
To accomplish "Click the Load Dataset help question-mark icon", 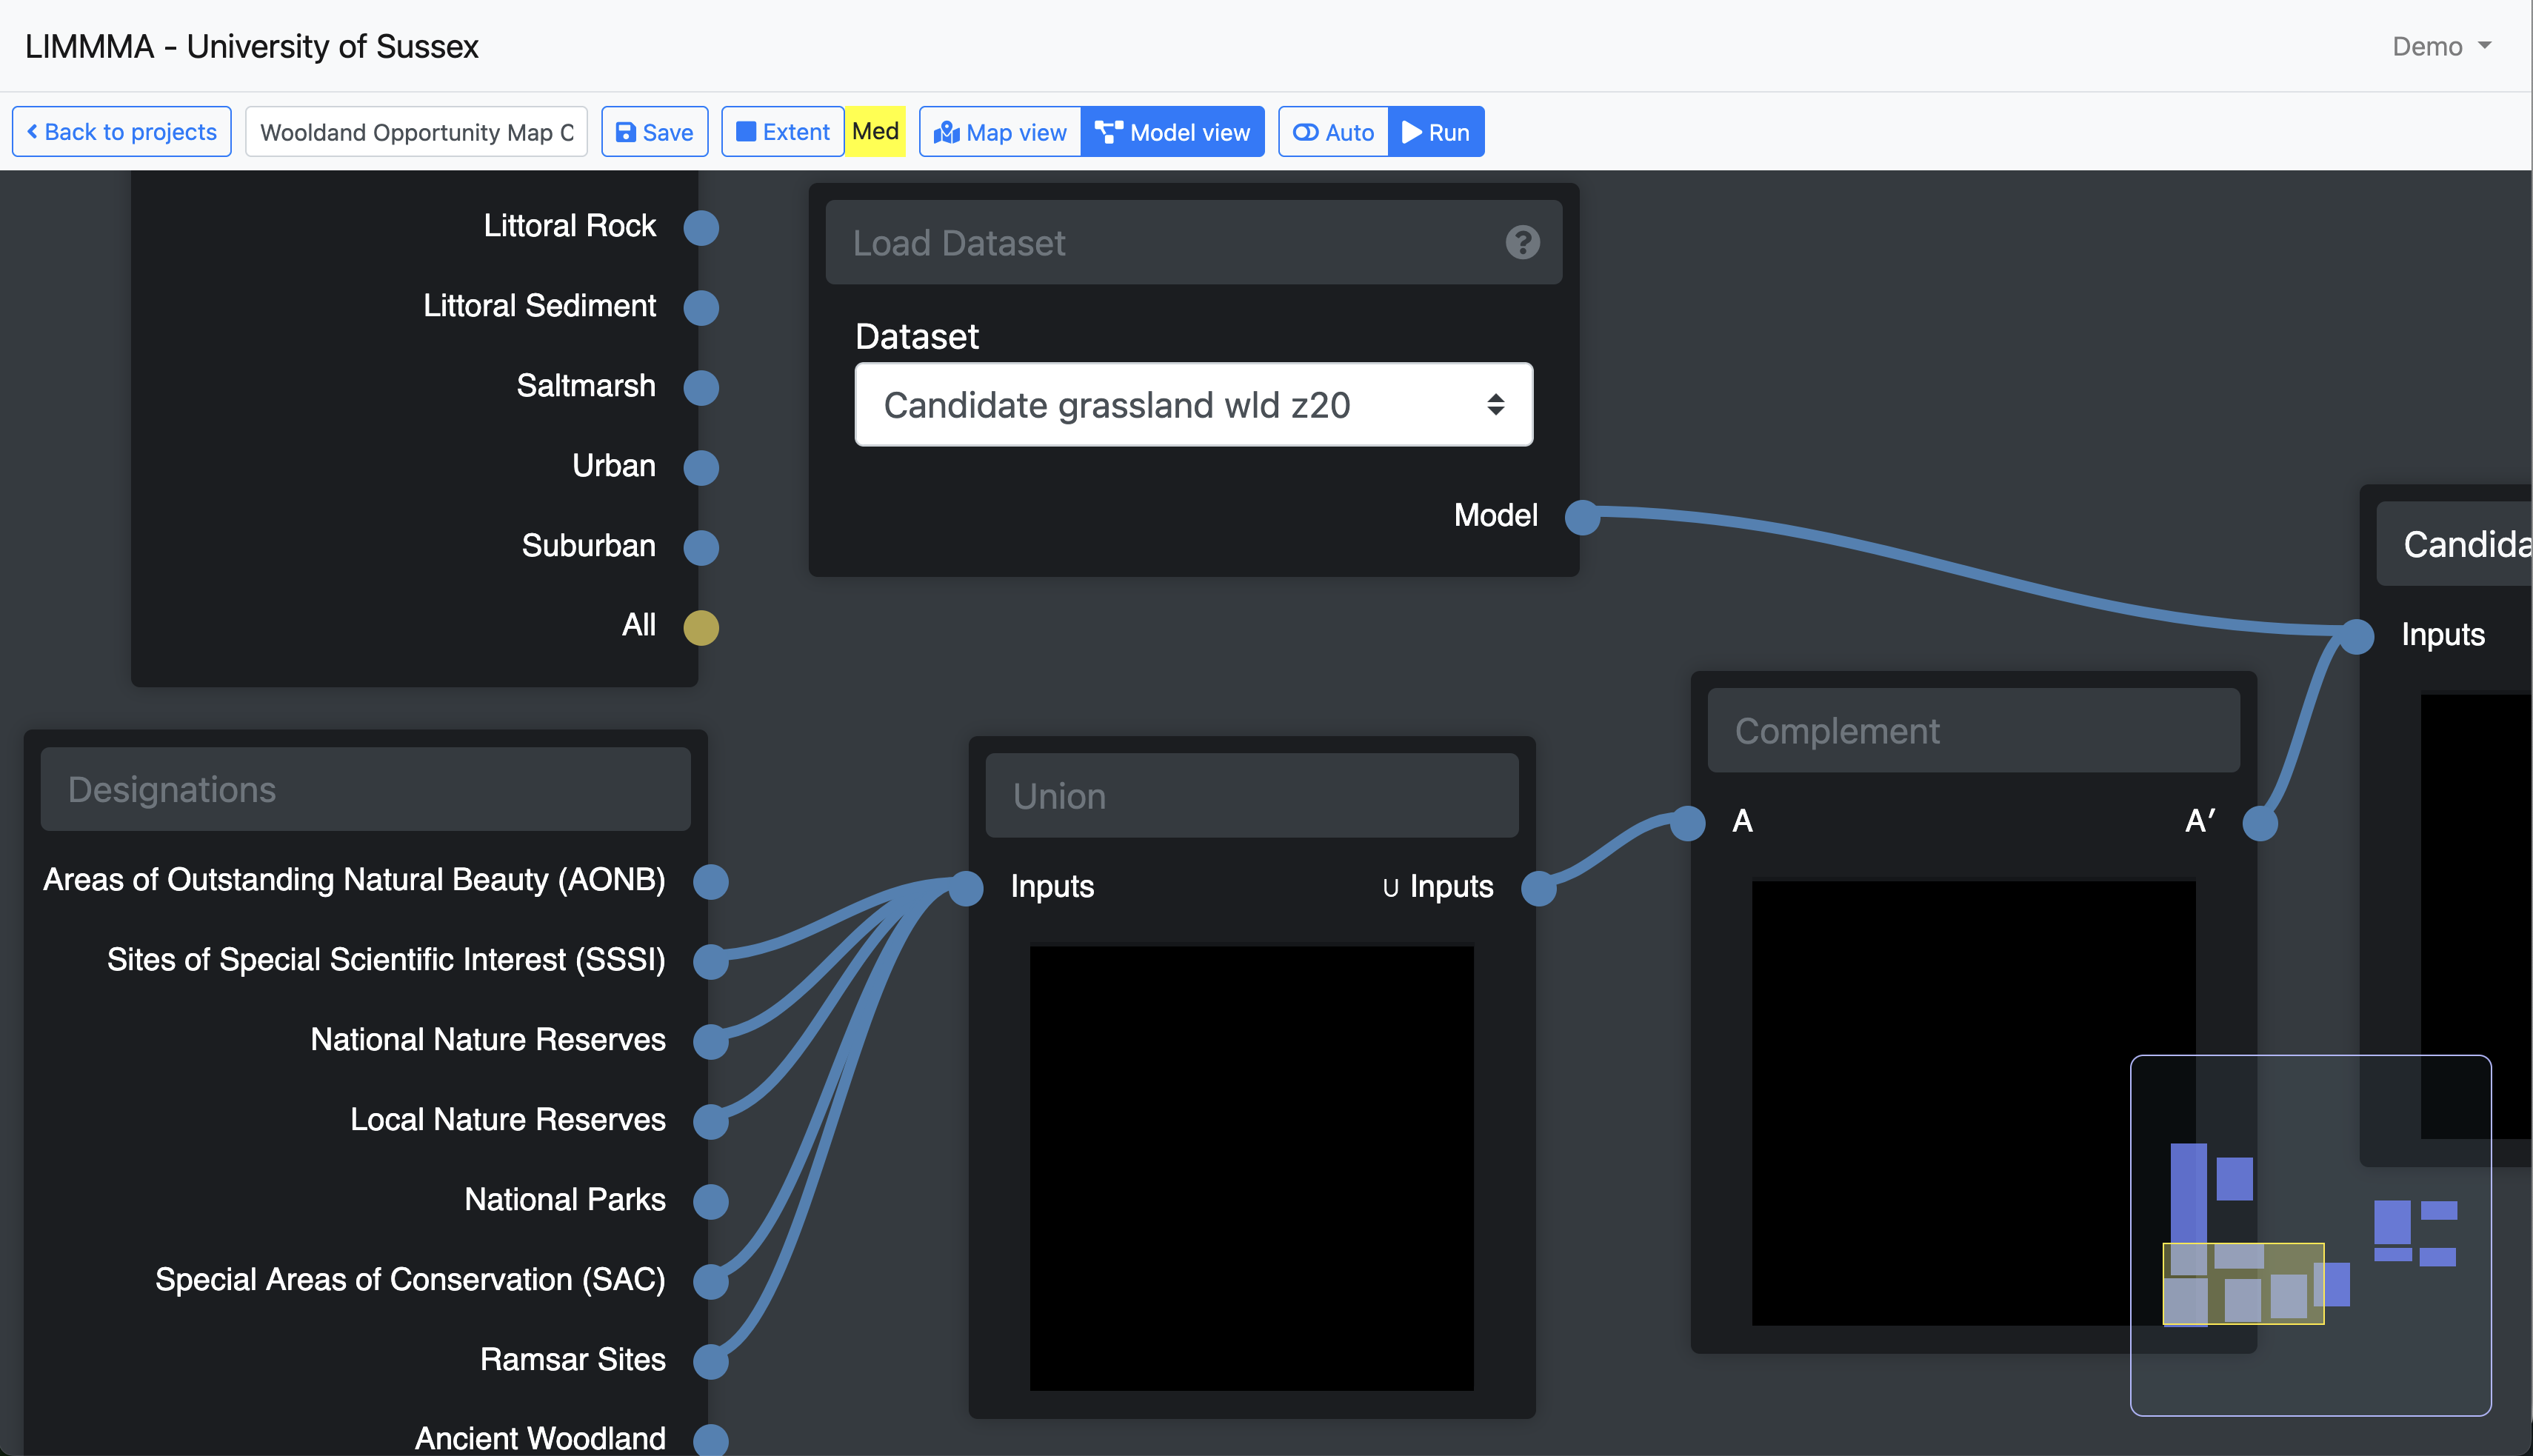I will pyautogui.click(x=1522, y=243).
